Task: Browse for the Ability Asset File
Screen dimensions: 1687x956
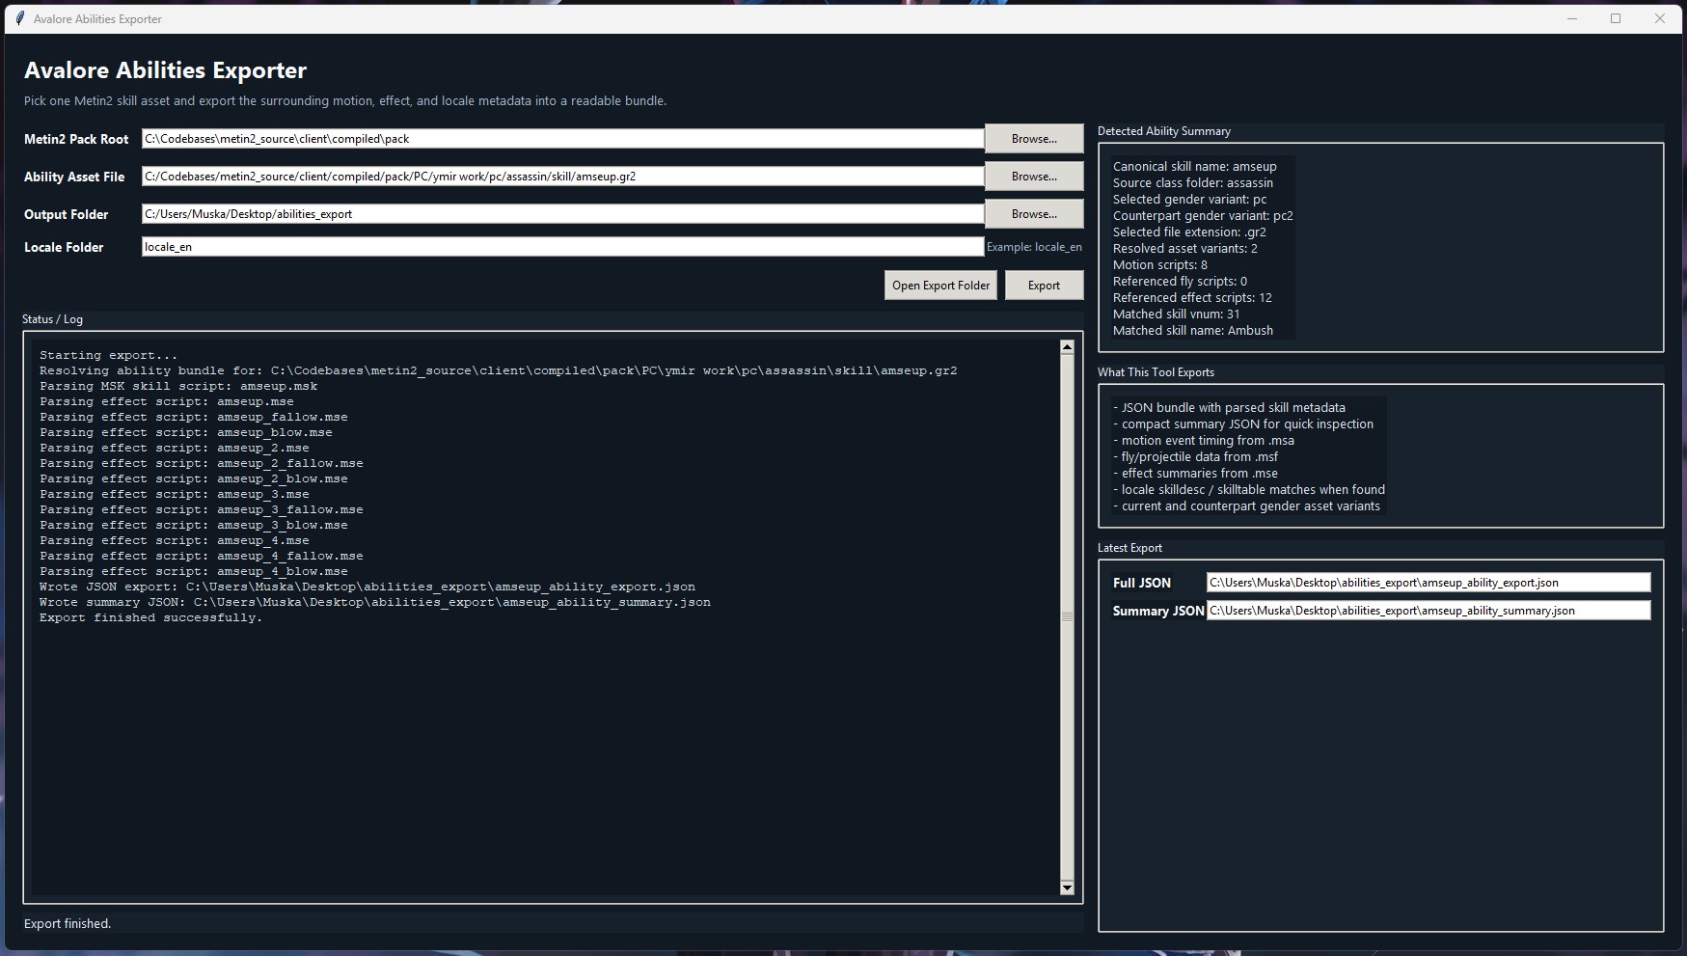Action: [x=1032, y=176]
